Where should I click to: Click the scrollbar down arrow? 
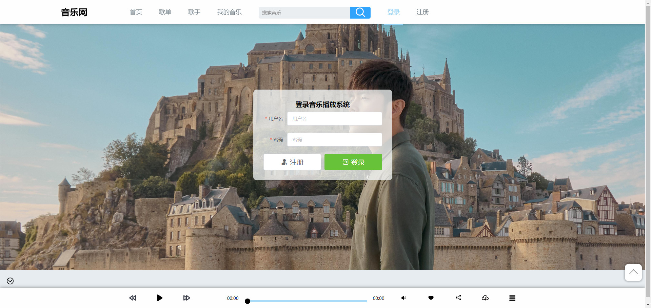point(648,305)
